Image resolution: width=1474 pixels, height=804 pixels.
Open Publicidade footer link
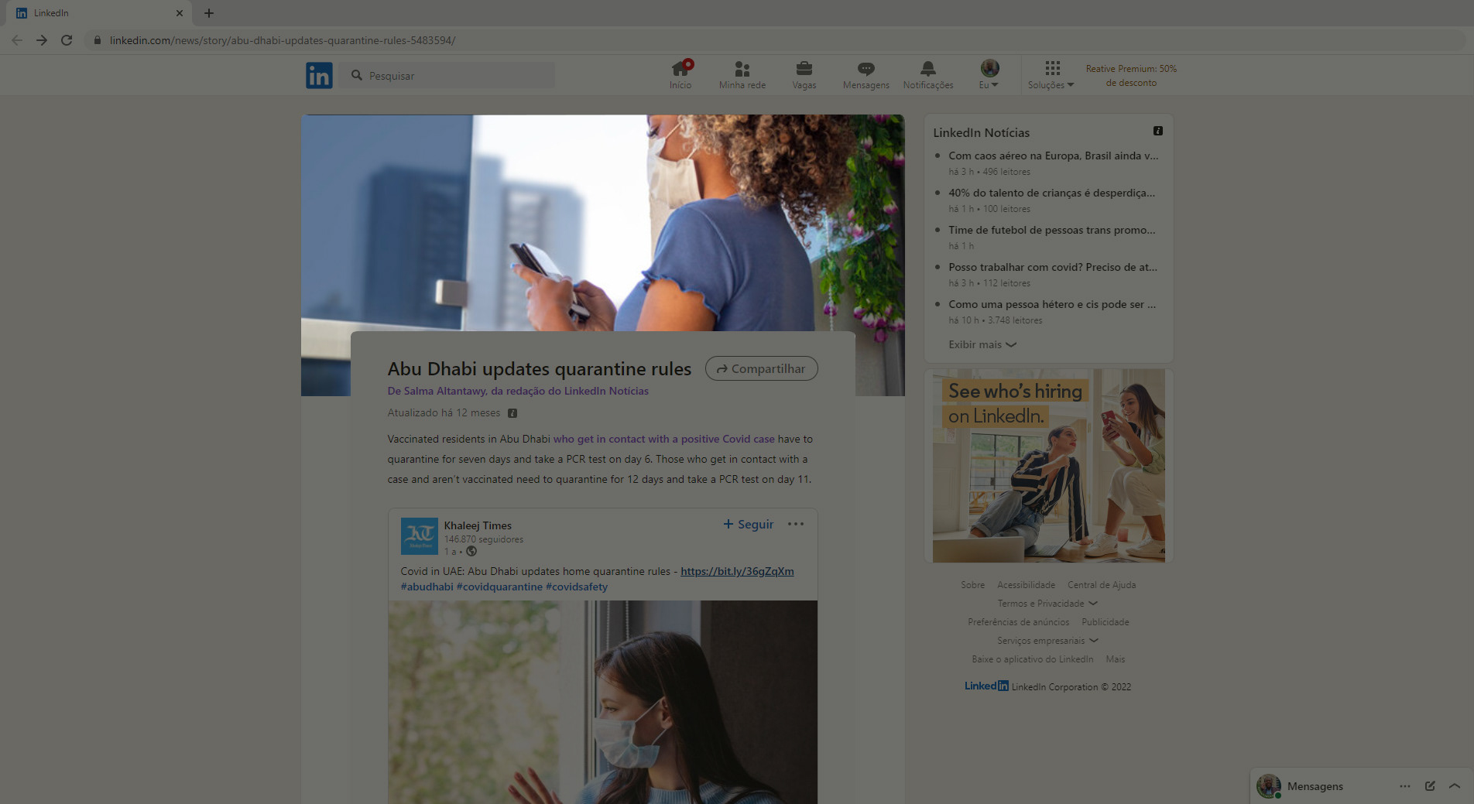[x=1105, y=622]
